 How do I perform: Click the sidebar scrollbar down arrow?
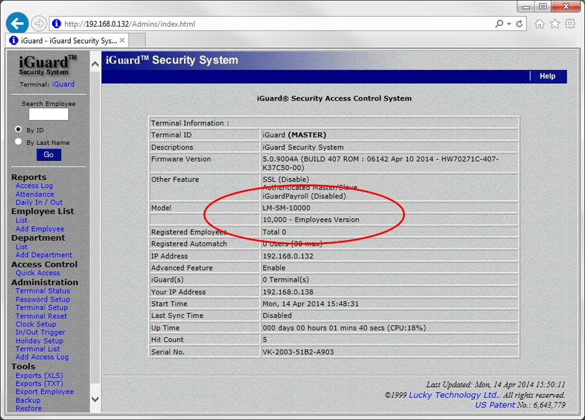[95, 399]
